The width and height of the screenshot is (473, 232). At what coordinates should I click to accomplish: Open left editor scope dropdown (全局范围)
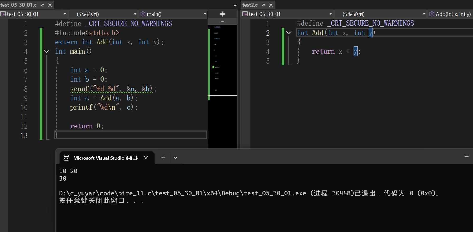[103, 14]
